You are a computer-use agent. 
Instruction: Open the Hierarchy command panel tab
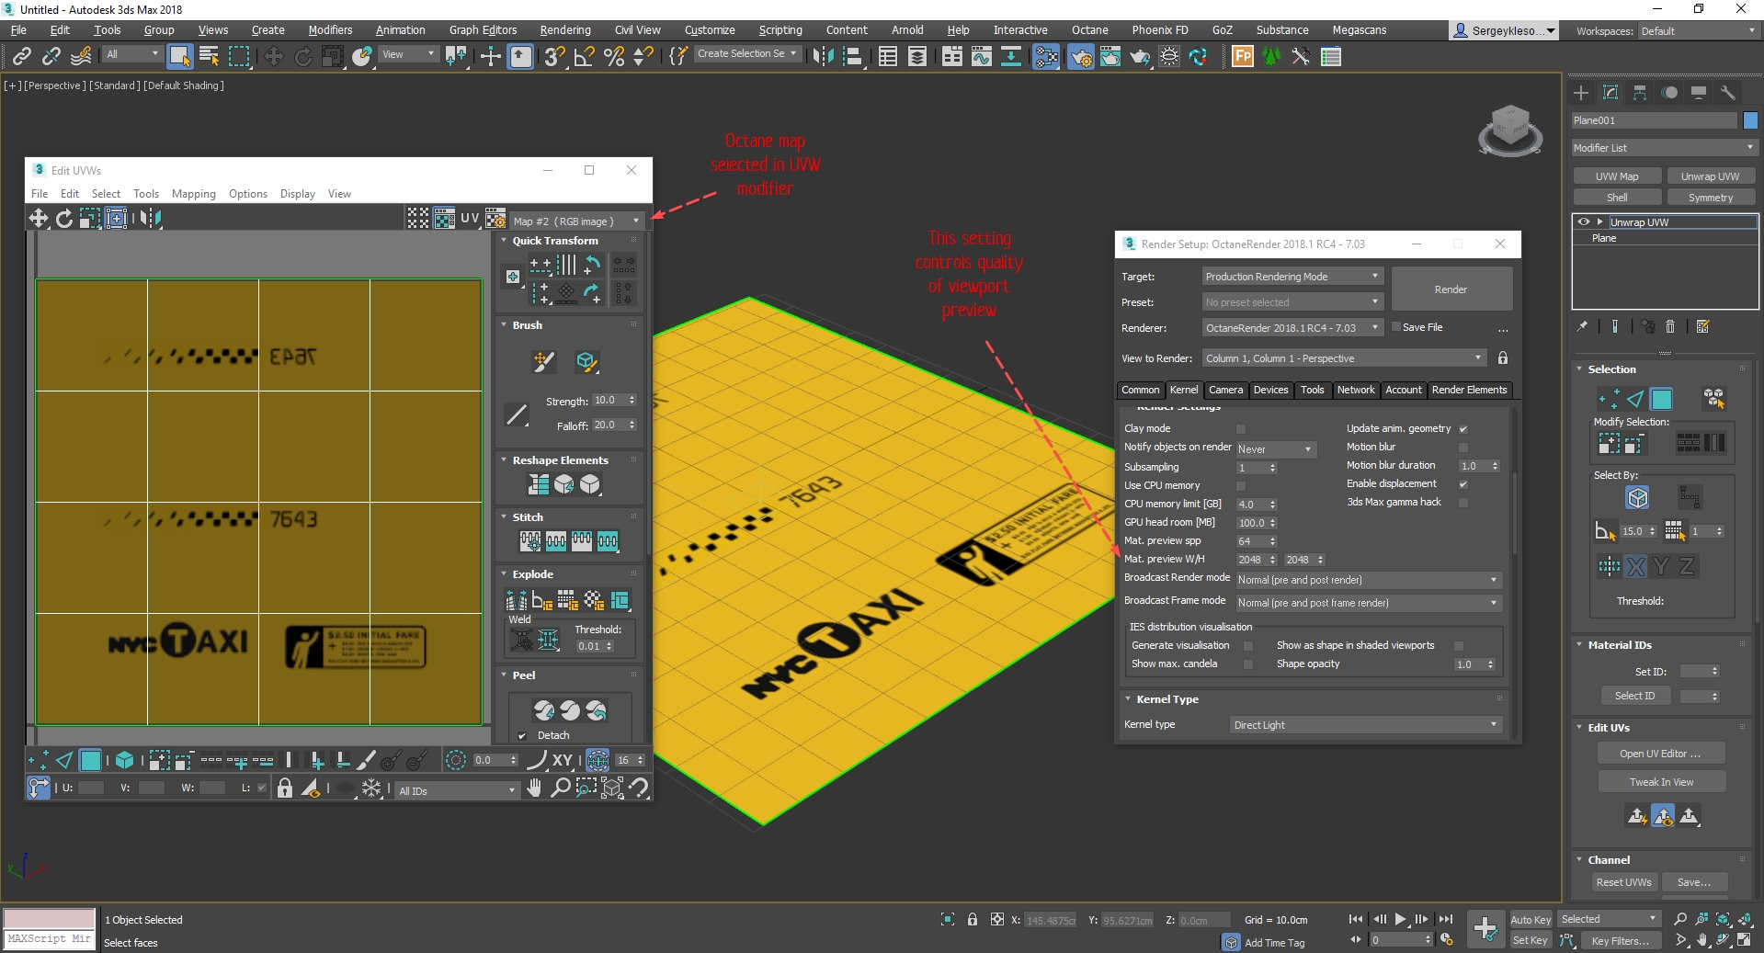tap(1639, 93)
